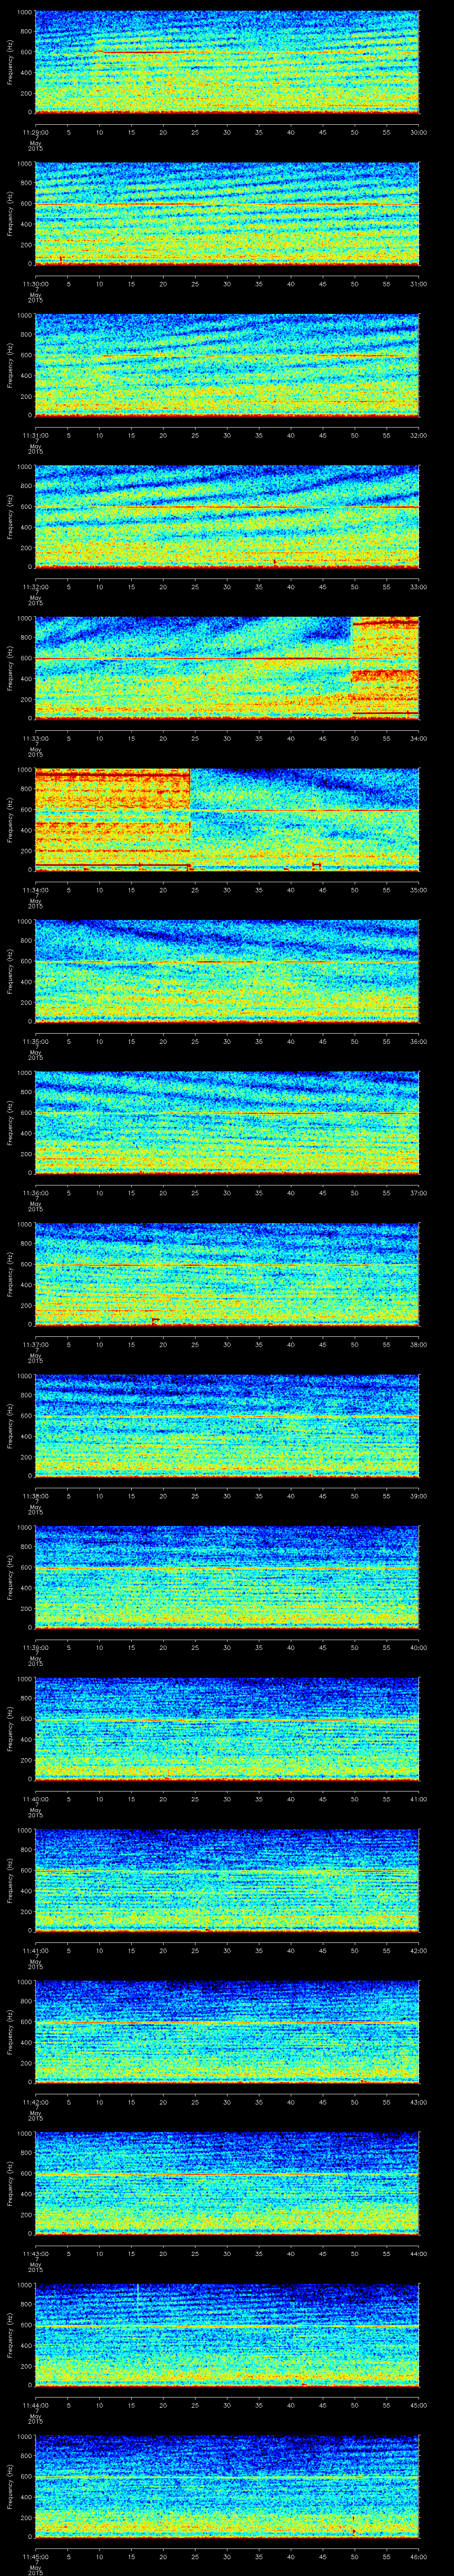Click the 31:00 end time label
Viewport: 454px width, 2576px height.
[418, 284]
